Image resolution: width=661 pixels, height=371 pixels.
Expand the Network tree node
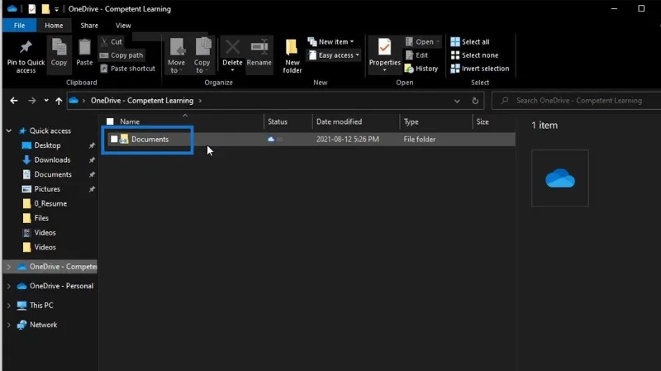pos(9,325)
